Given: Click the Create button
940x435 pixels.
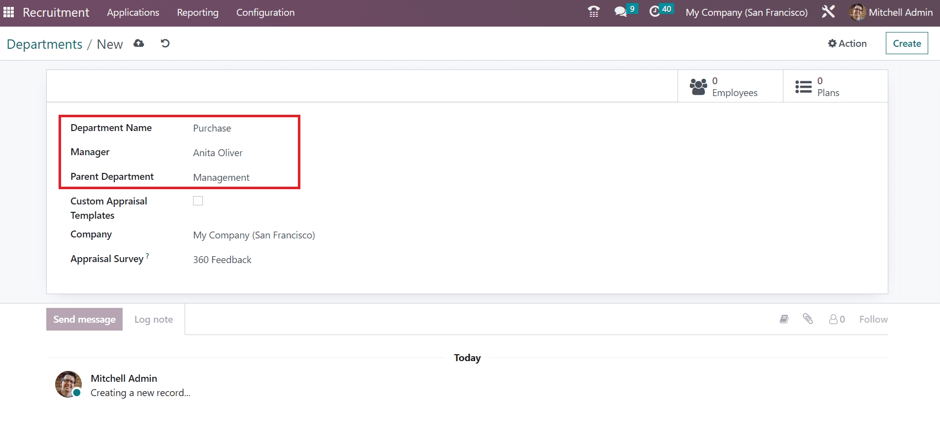Looking at the screenshot, I should tap(907, 43).
